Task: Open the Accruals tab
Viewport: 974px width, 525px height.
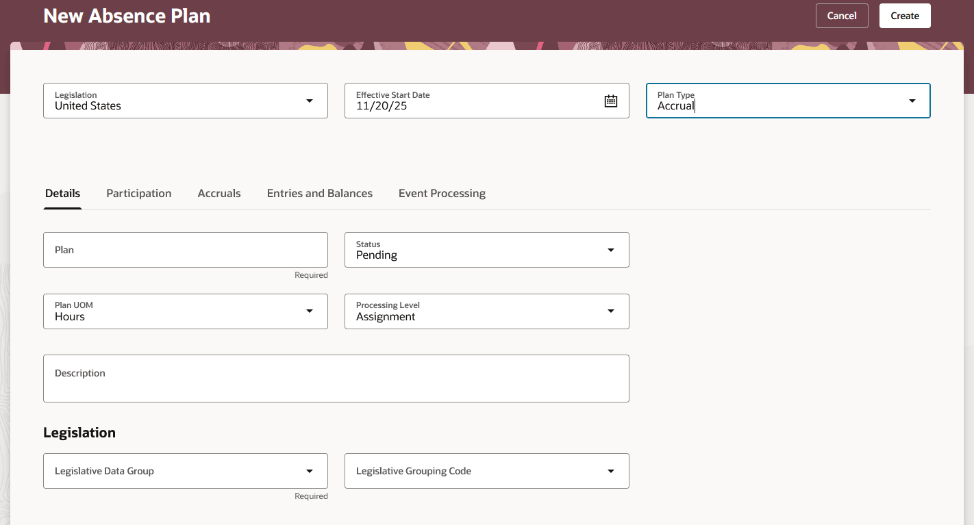Action: pos(219,193)
